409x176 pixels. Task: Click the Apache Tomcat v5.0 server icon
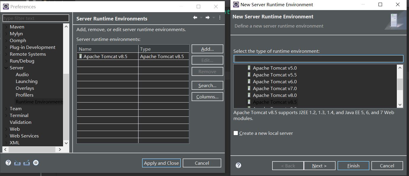(x=249, y=68)
